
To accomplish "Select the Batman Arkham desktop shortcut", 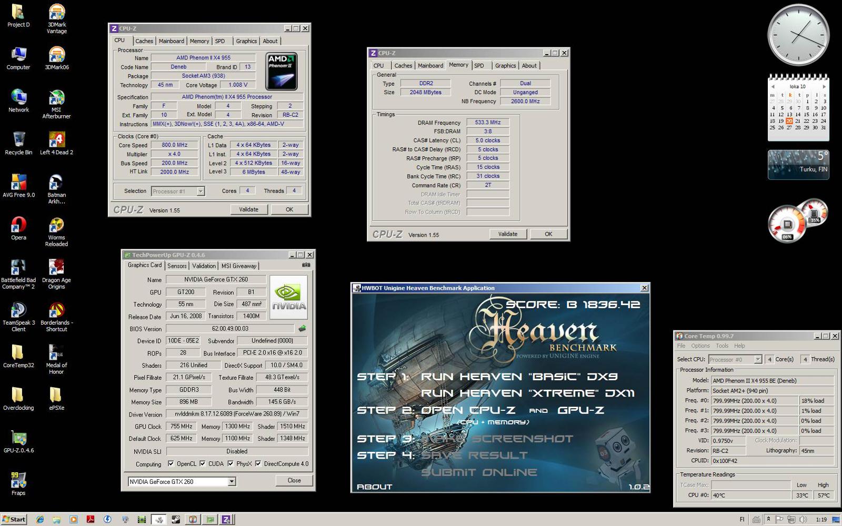I will point(56,189).
